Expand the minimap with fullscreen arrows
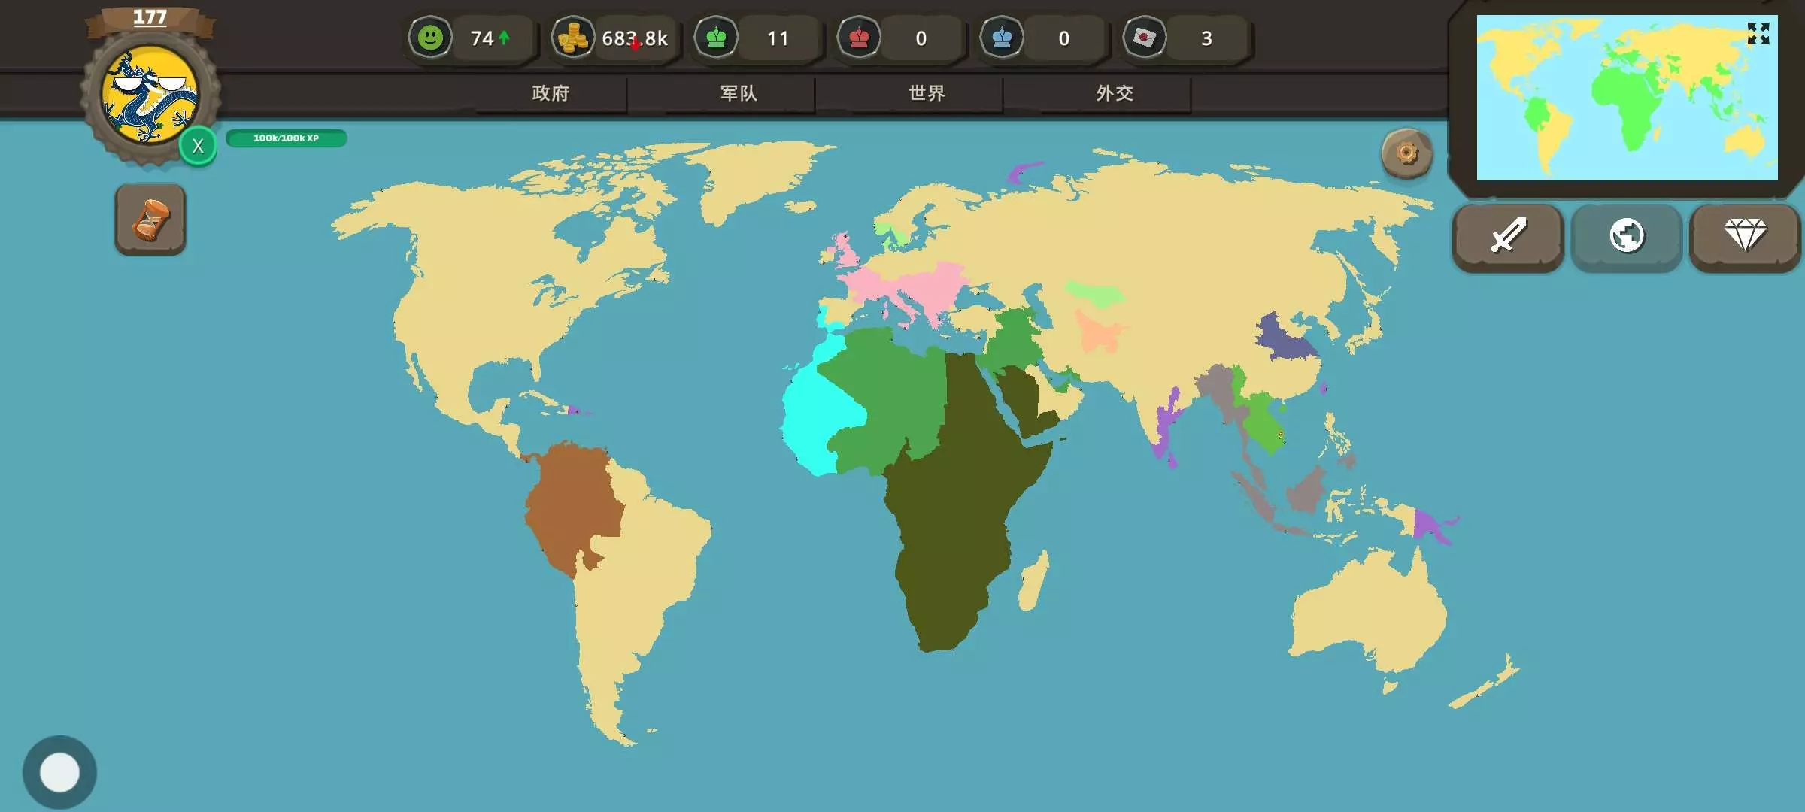 [x=1758, y=34]
